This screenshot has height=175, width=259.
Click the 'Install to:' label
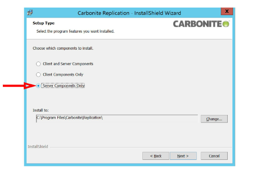point(41,110)
